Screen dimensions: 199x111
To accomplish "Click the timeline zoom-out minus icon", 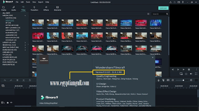I will click(x=173, y=80).
